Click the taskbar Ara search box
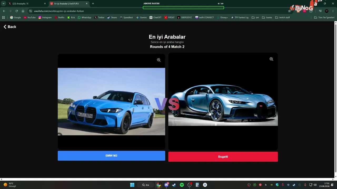Viewport: 337px width, 189px height. 146,185
